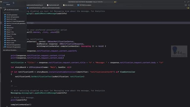Select iPhone under iOS Device
The image size is (190, 107).
(x=8, y=5)
